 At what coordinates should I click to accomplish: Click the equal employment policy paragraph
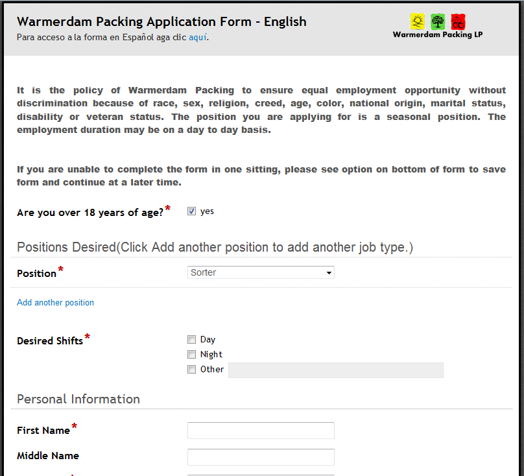261,110
